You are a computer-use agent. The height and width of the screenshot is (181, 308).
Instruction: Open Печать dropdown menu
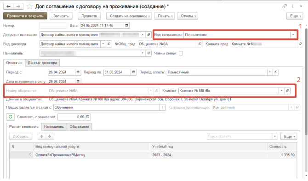pos(165,16)
